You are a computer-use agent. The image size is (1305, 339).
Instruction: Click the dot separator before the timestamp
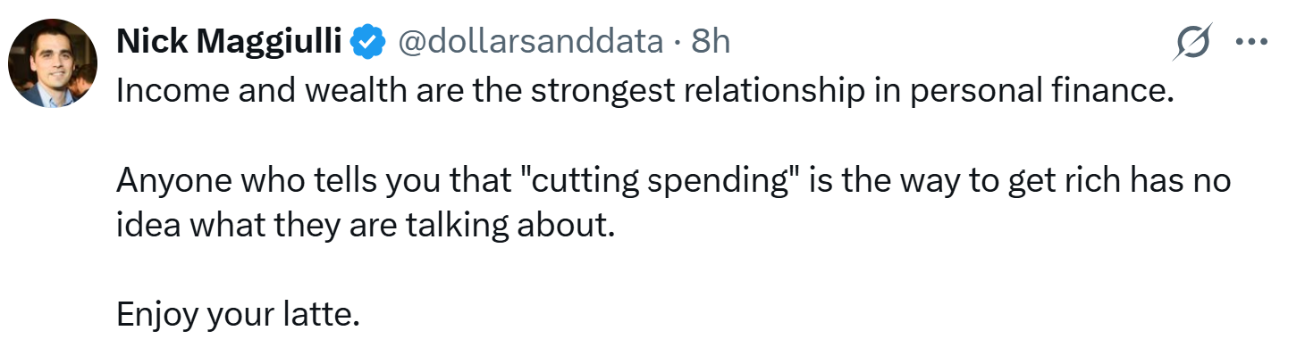(x=678, y=43)
